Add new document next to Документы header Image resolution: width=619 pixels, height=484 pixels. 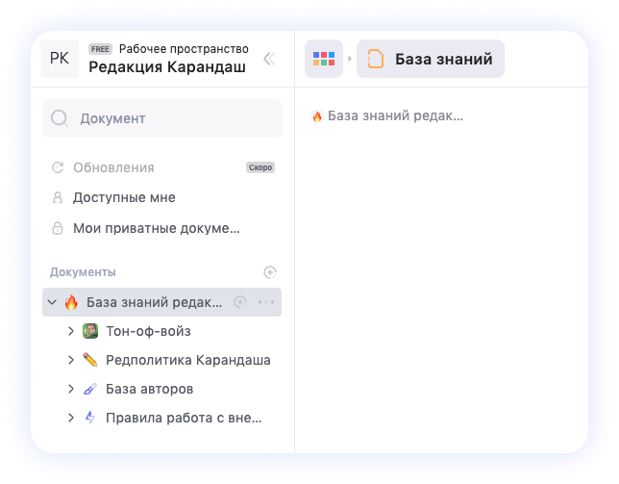pos(270,272)
